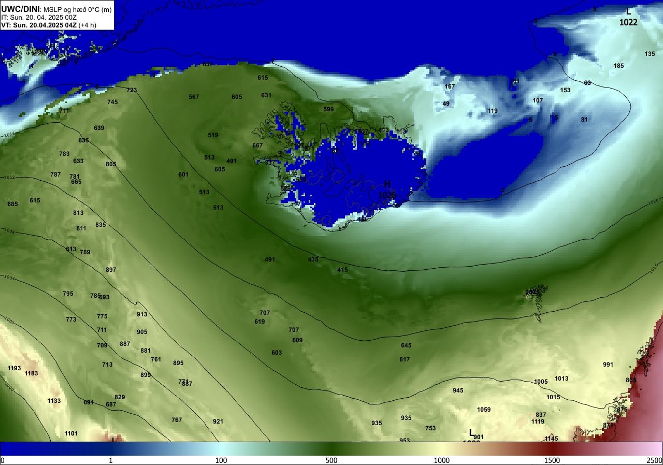Image resolution: width=663 pixels, height=465 pixels.
Task: Click the map value '435'
Action: [313, 259]
